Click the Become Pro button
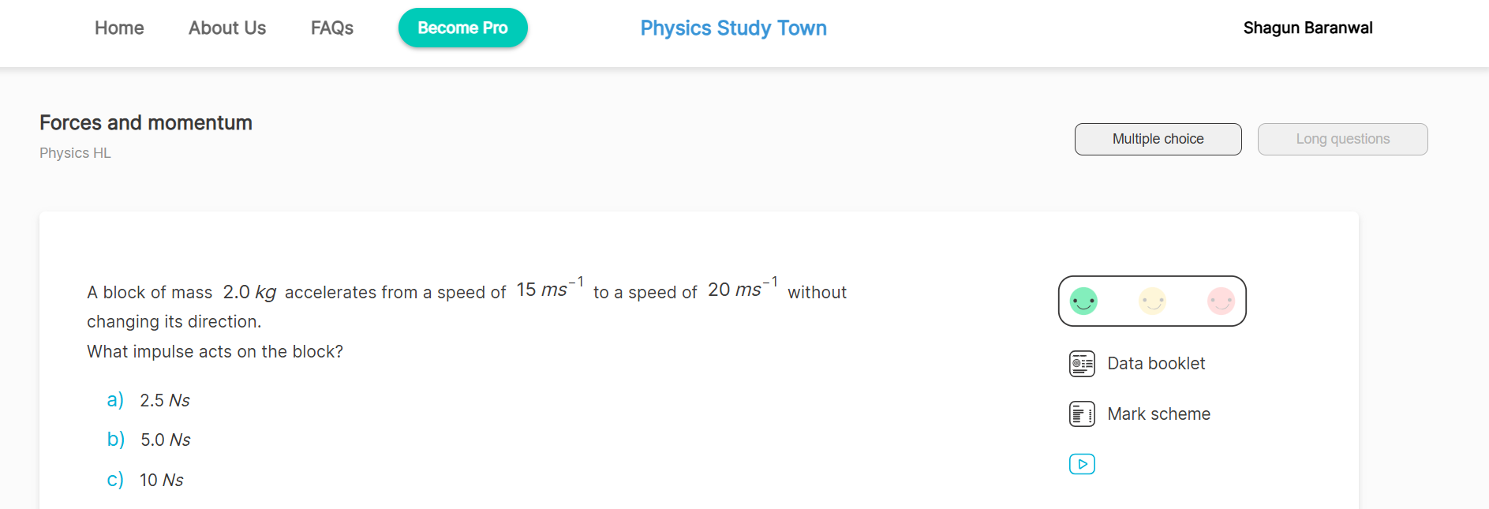Image resolution: width=1489 pixels, height=509 pixels. 462,28
